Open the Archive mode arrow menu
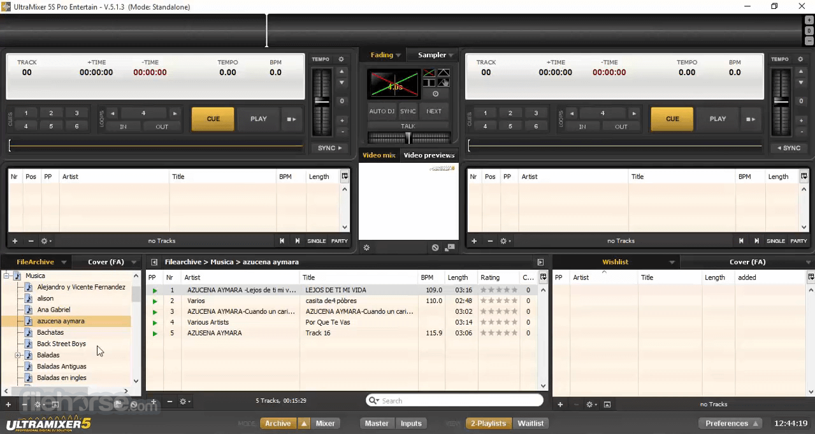The height and width of the screenshot is (434, 815). coord(304,423)
